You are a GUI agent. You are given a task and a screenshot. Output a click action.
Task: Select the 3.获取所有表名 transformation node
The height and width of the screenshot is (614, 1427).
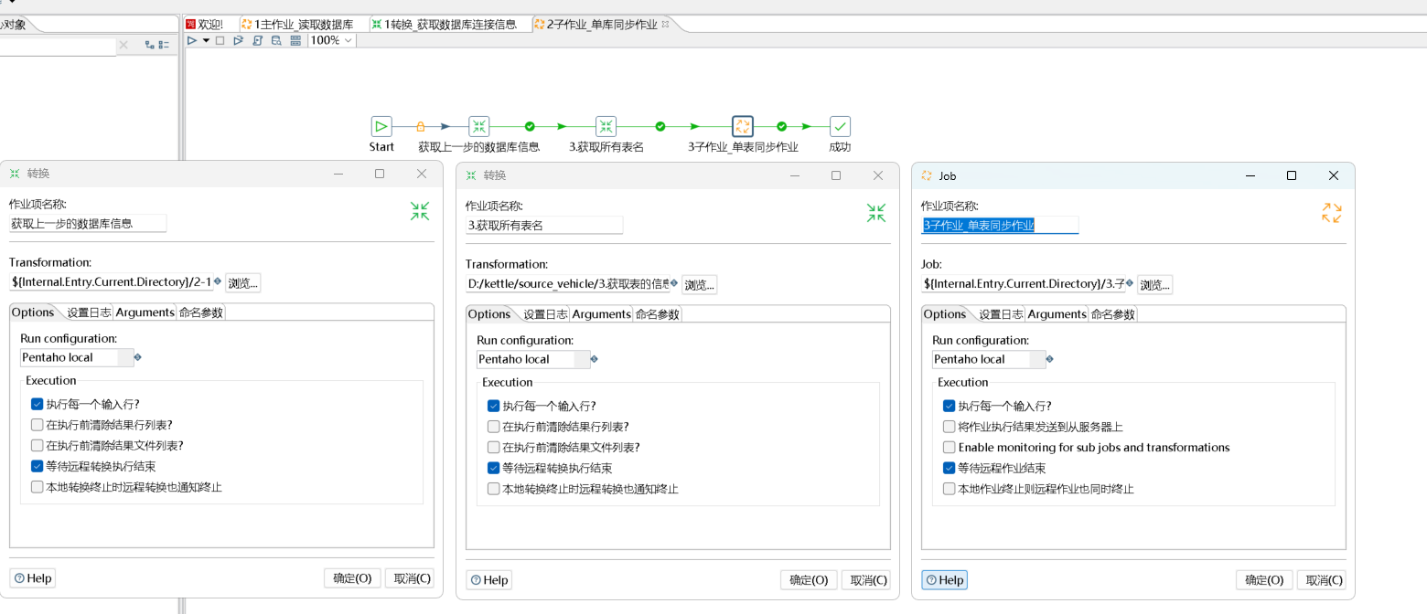(606, 127)
